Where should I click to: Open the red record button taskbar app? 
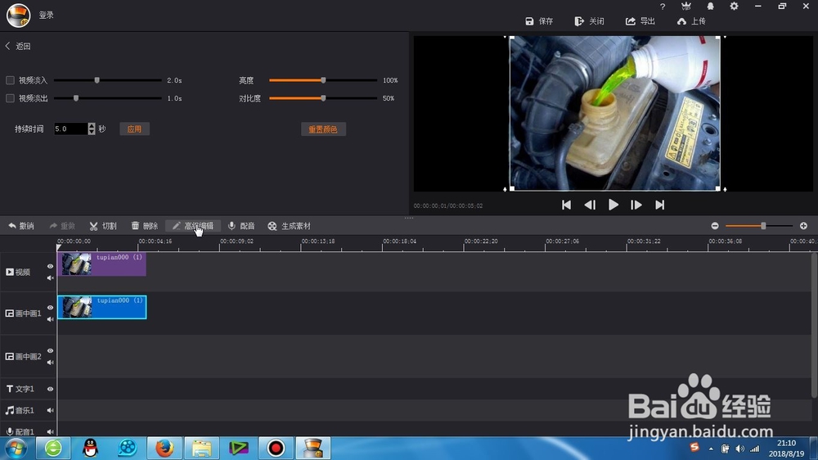click(x=276, y=448)
